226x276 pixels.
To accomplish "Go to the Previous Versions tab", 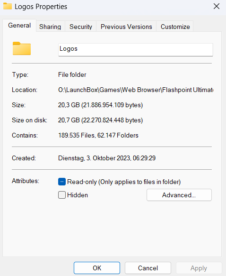I will [126, 27].
